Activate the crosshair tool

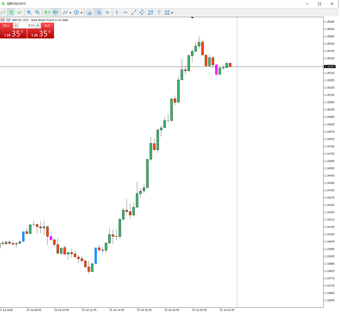click(107, 12)
